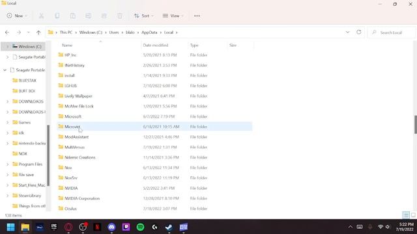Select the NoxSrv folder
This screenshot has height=234, width=417.
tap(155, 178)
